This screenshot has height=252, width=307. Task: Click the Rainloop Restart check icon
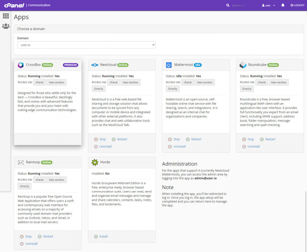pos(39,237)
